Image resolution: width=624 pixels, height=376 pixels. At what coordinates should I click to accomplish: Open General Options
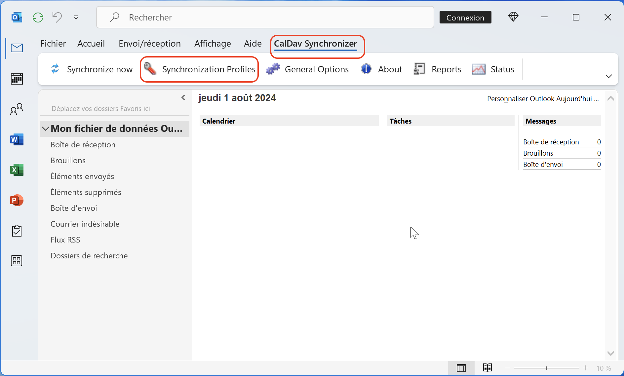(x=307, y=69)
